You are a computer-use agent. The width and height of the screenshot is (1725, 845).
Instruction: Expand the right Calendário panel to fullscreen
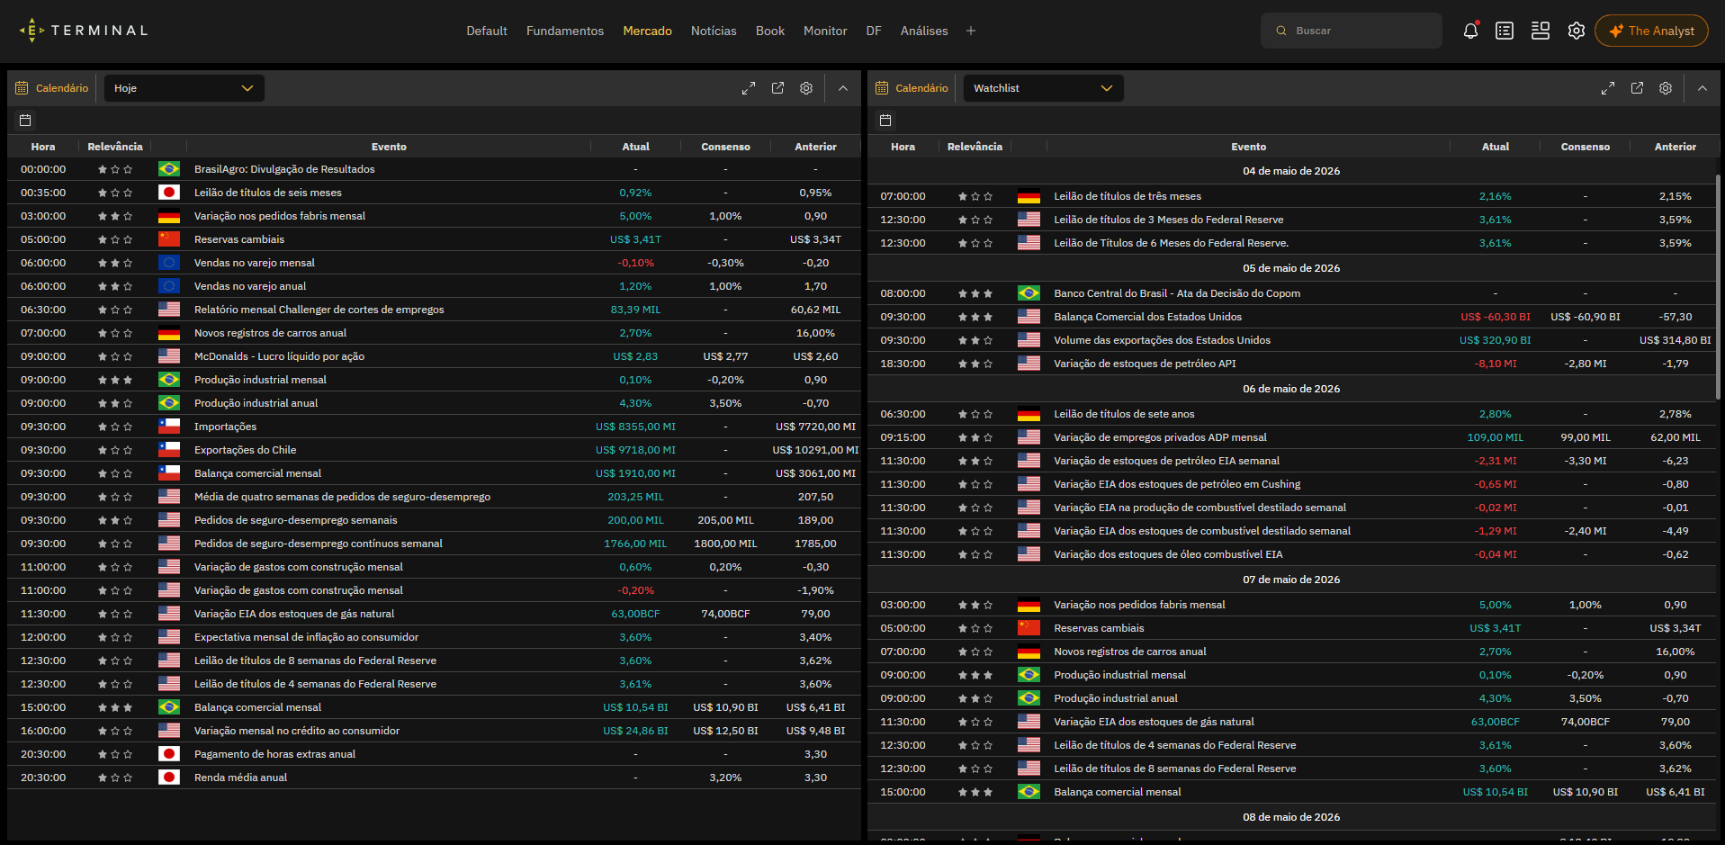(x=1608, y=88)
